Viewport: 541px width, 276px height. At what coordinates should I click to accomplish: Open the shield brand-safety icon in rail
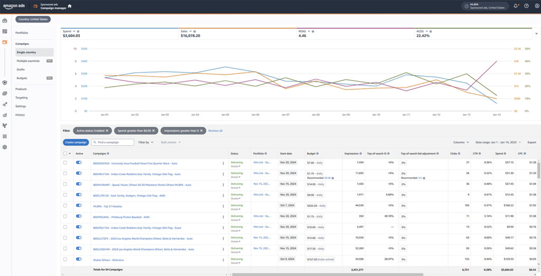pyautogui.click(x=4, y=83)
